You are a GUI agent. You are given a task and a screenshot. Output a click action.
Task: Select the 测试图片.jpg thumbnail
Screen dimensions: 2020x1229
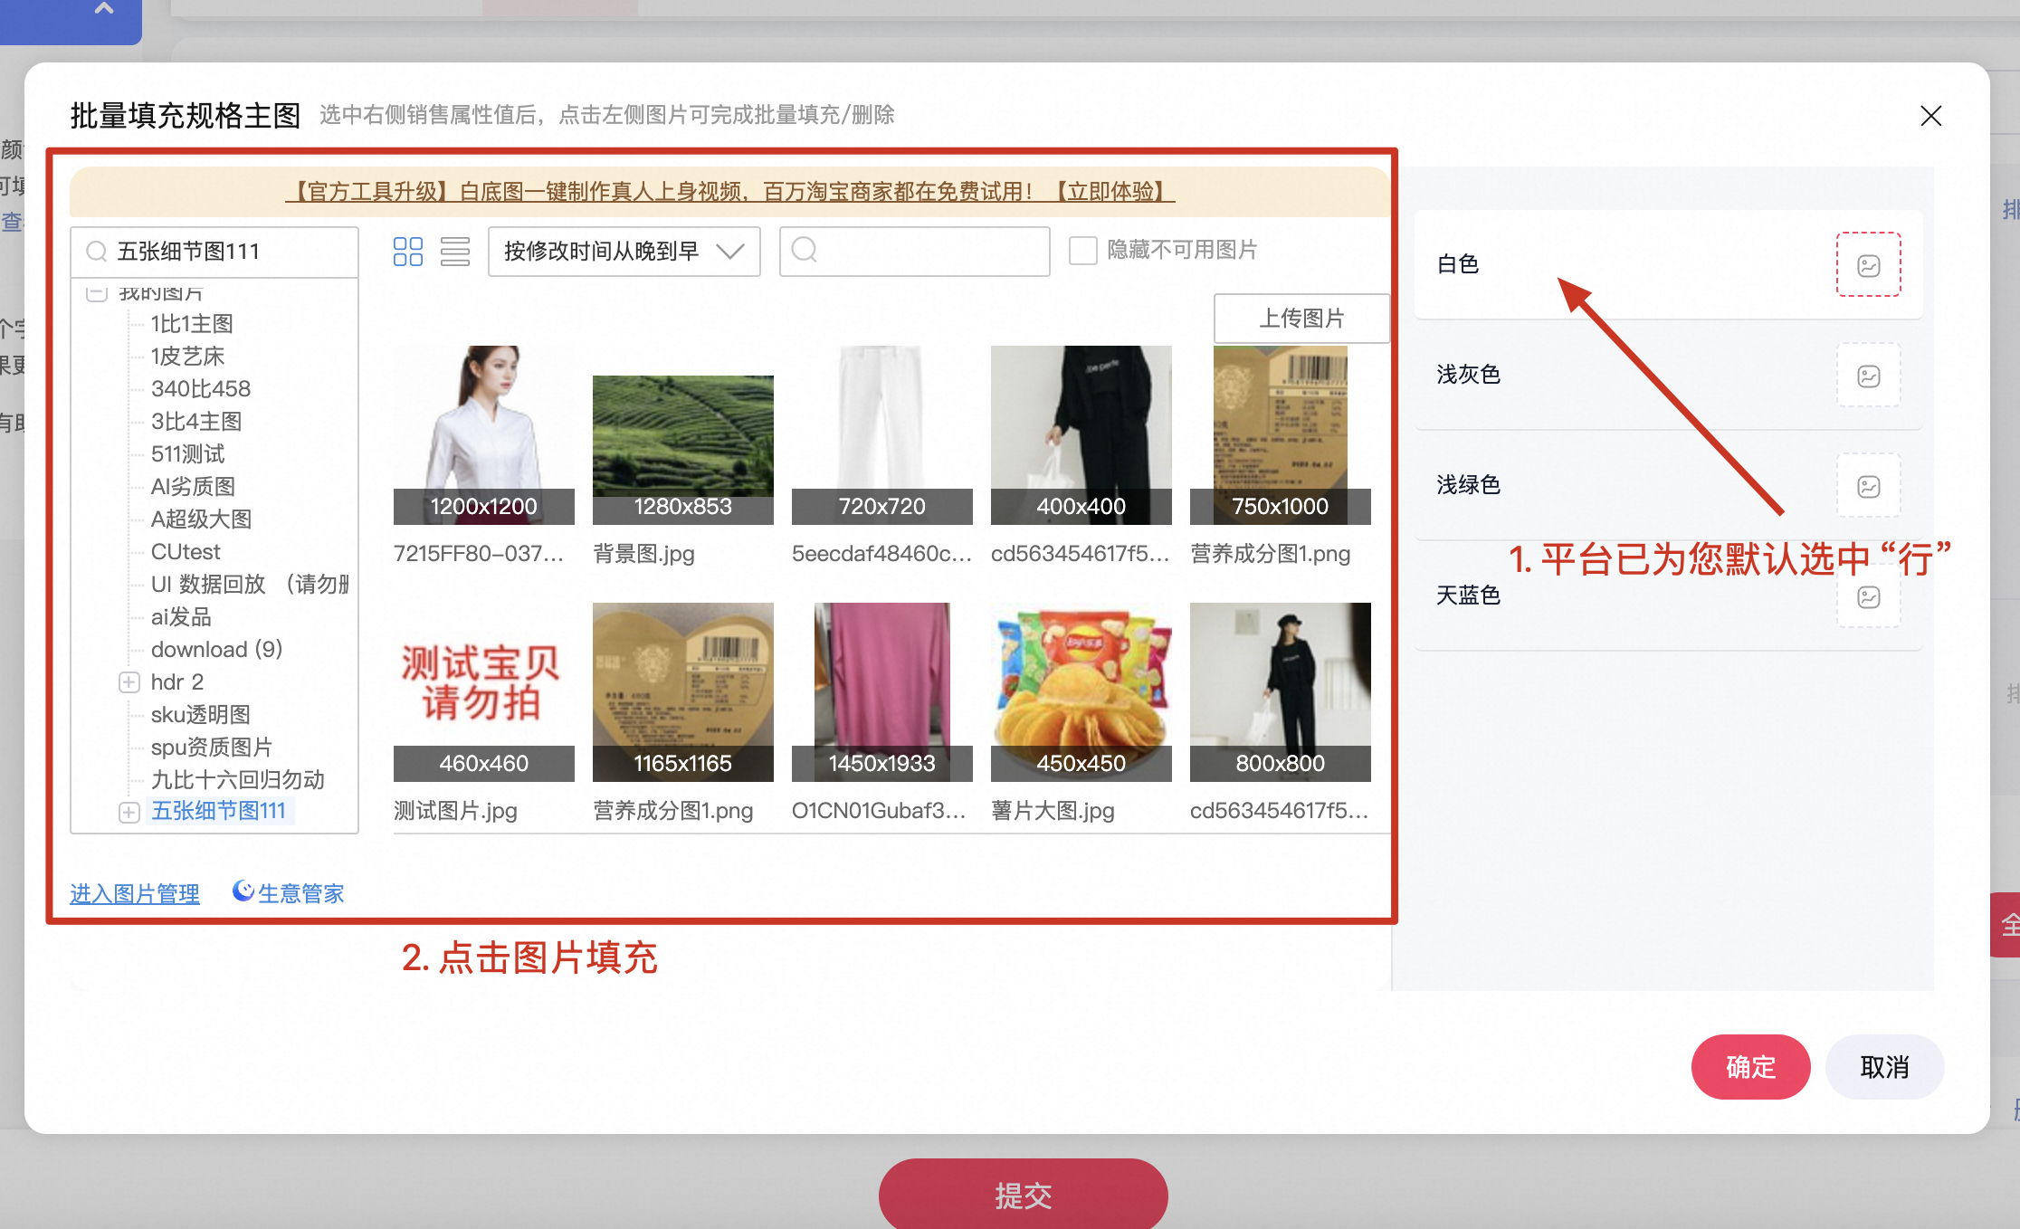pos(484,692)
